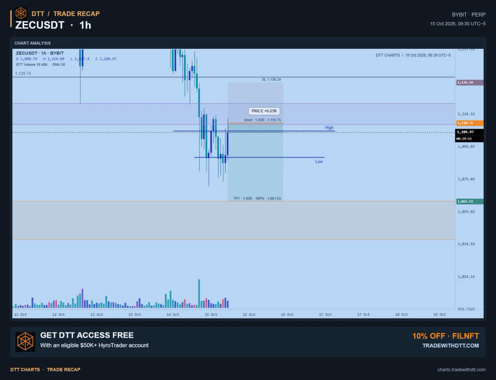Click the High line label
Screen dimensions: 496x380
click(x=329, y=128)
